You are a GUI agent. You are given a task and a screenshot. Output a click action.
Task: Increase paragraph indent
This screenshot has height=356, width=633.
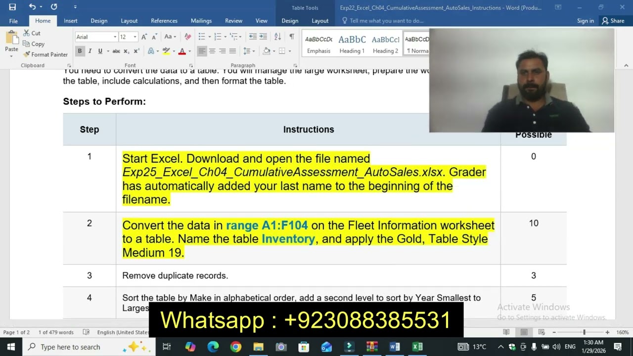(263, 37)
